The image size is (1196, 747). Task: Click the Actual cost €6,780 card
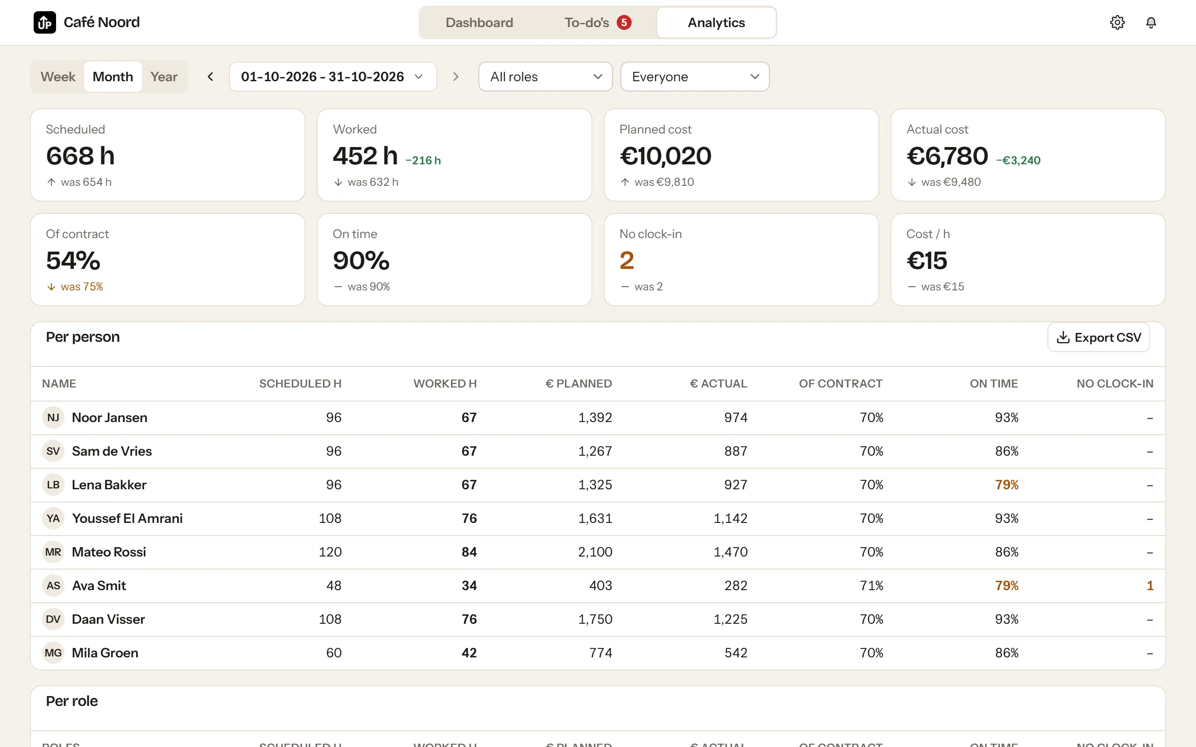click(x=1027, y=155)
